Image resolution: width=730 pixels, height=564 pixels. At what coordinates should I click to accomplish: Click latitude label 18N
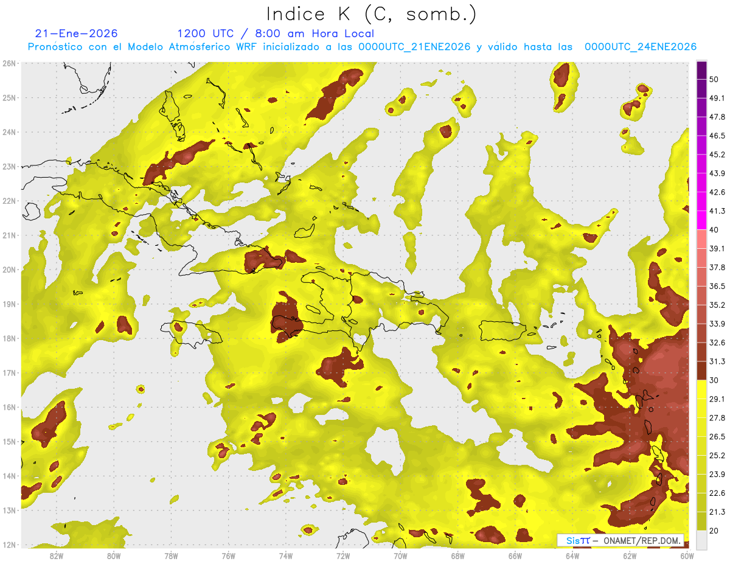click(9, 338)
